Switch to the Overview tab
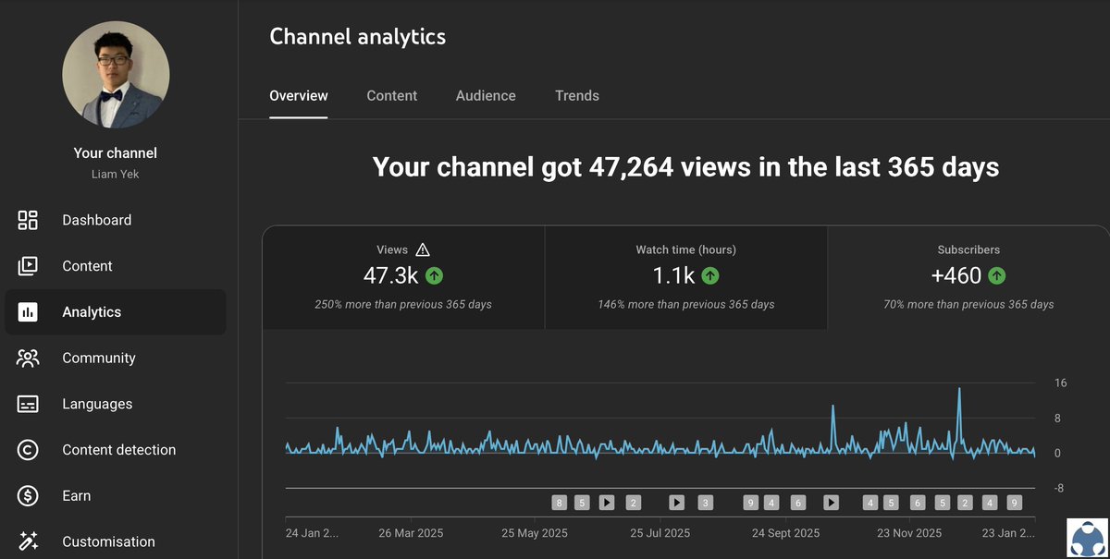This screenshot has width=1110, height=559. click(299, 95)
